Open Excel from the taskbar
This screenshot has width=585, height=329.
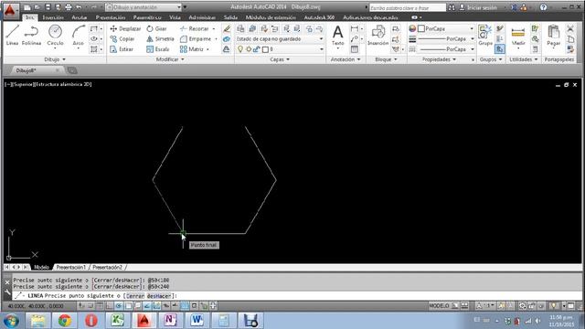[118, 321]
